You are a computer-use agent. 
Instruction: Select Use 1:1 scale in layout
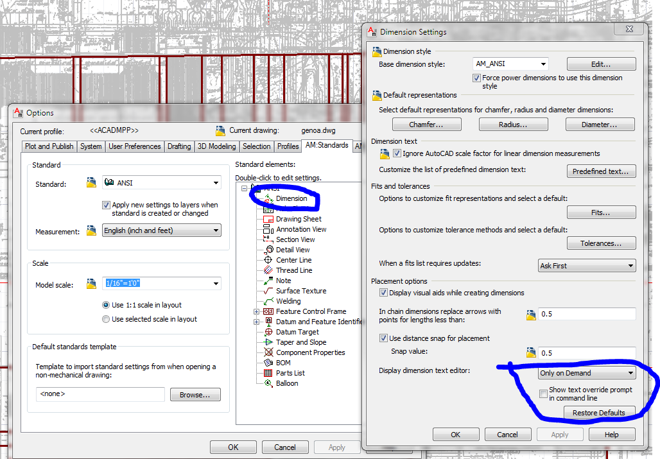pos(106,305)
